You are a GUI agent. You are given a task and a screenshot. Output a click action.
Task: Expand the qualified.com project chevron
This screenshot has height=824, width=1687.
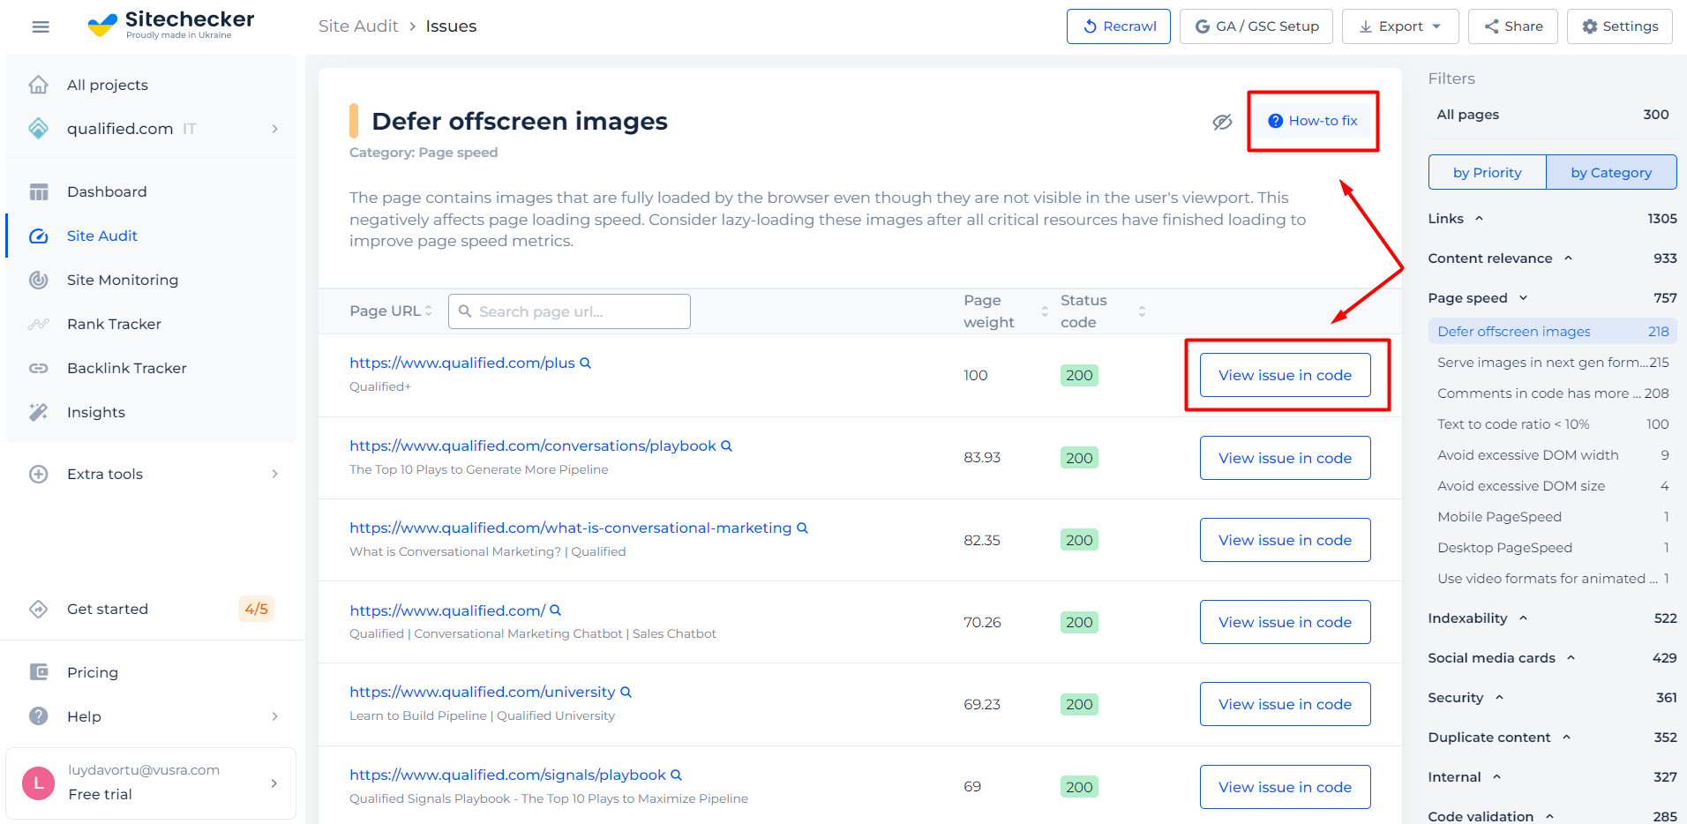click(275, 129)
